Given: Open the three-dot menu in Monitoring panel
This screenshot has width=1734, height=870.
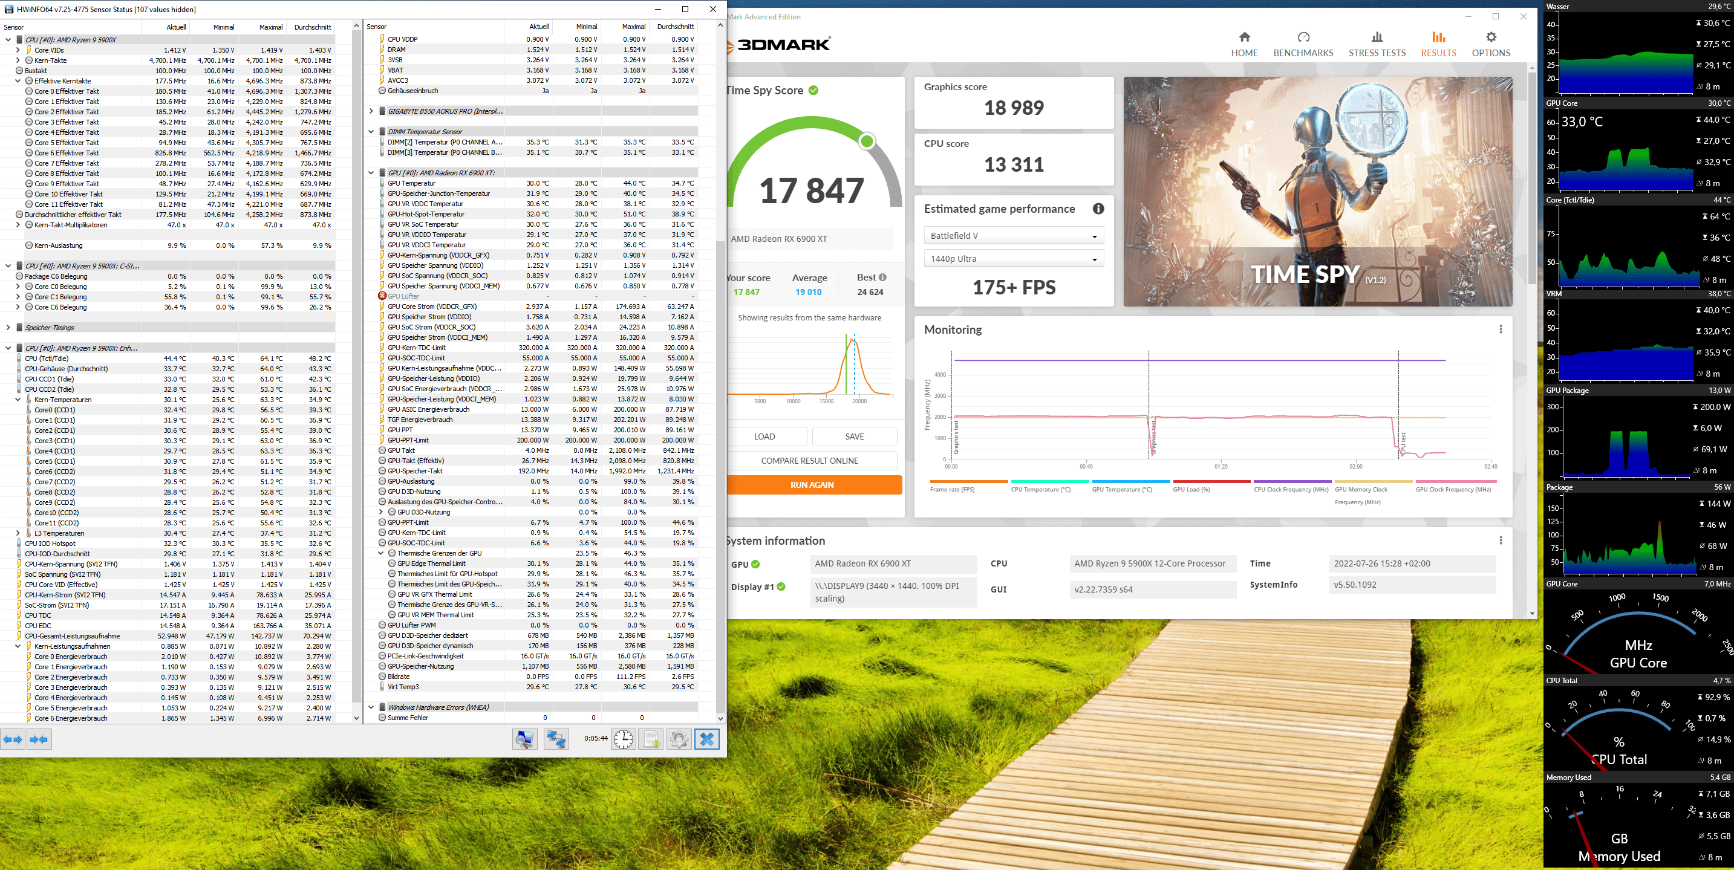Looking at the screenshot, I should click(x=1501, y=329).
